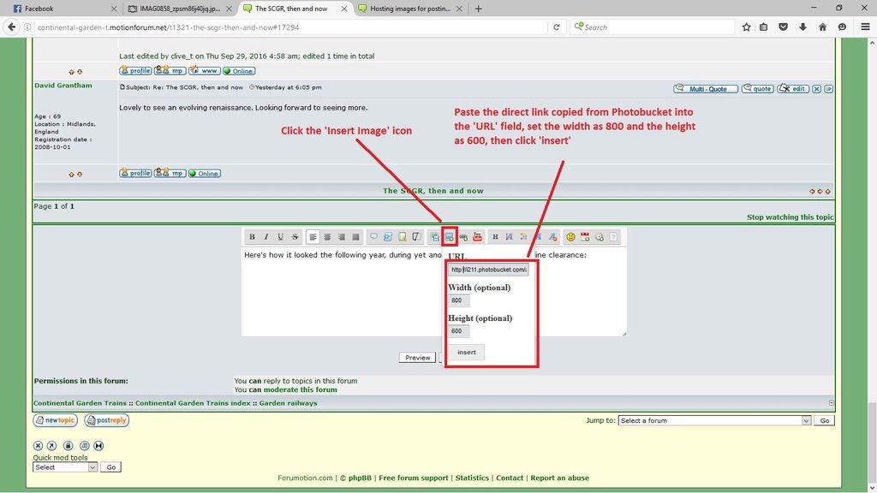Bookmark this page with the star icon
Screen dimensions: 877x493
(746, 27)
